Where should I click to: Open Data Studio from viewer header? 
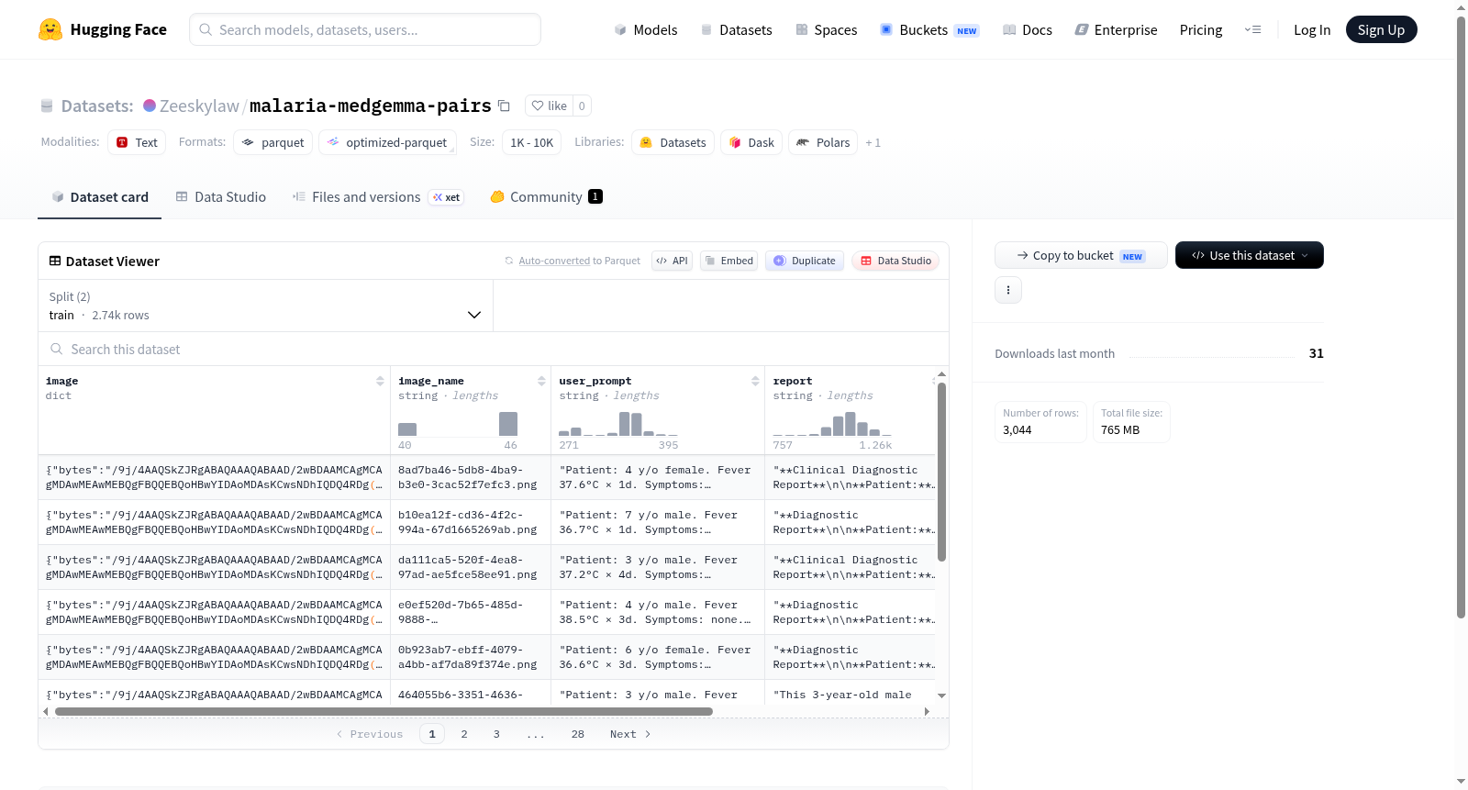coord(895,261)
